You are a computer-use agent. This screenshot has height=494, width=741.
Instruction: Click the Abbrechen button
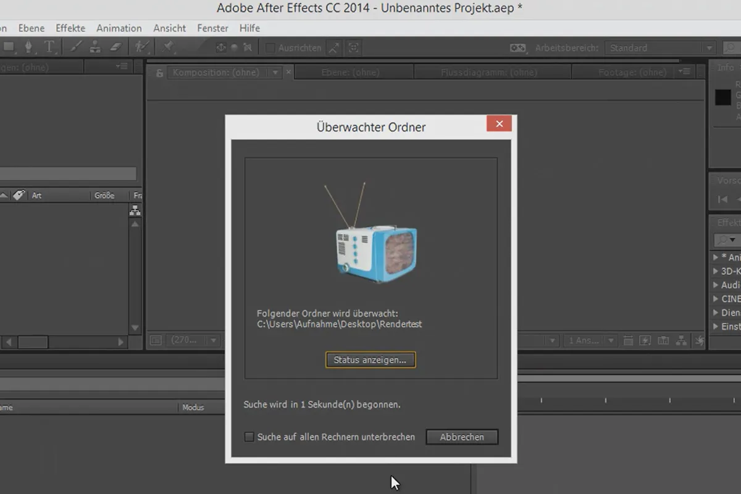[x=462, y=437]
